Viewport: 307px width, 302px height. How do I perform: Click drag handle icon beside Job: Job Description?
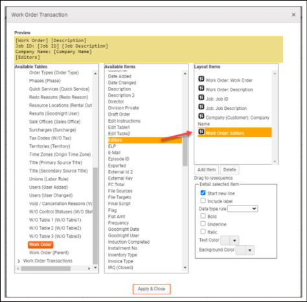pos(201,107)
